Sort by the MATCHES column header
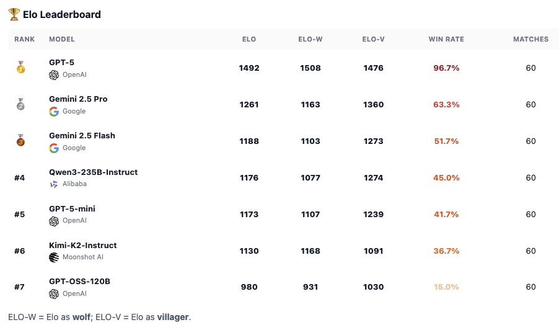This screenshot has width=559, height=330. [x=530, y=39]
